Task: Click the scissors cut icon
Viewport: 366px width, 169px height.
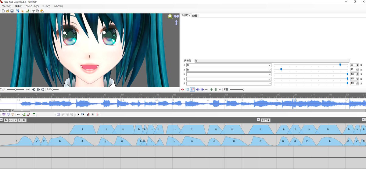Action: point(33,11)
